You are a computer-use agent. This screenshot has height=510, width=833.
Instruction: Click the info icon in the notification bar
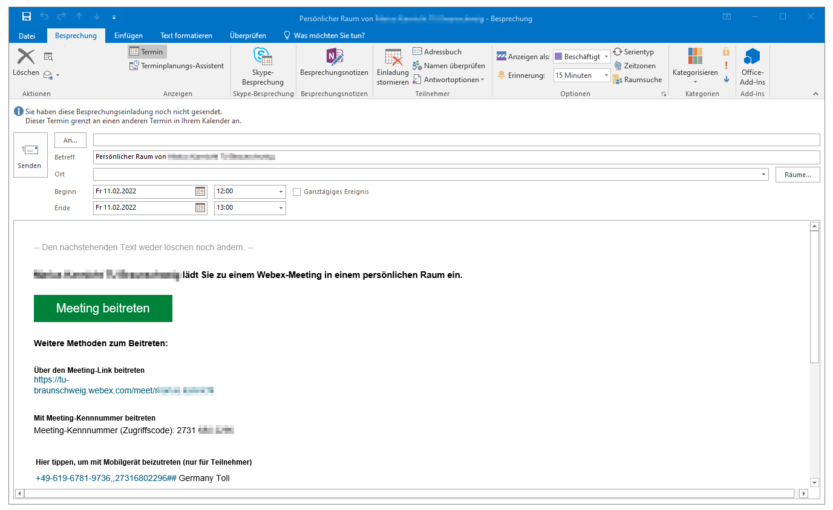point(19,112)
